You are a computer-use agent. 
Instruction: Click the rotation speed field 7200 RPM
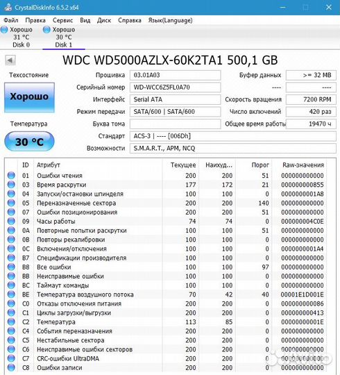311,99
